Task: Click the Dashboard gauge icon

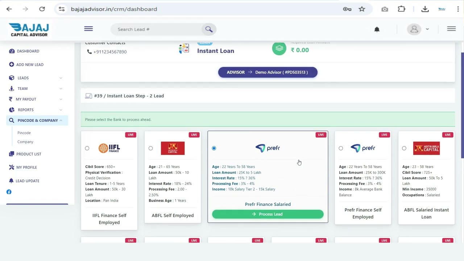Action: 12,51
